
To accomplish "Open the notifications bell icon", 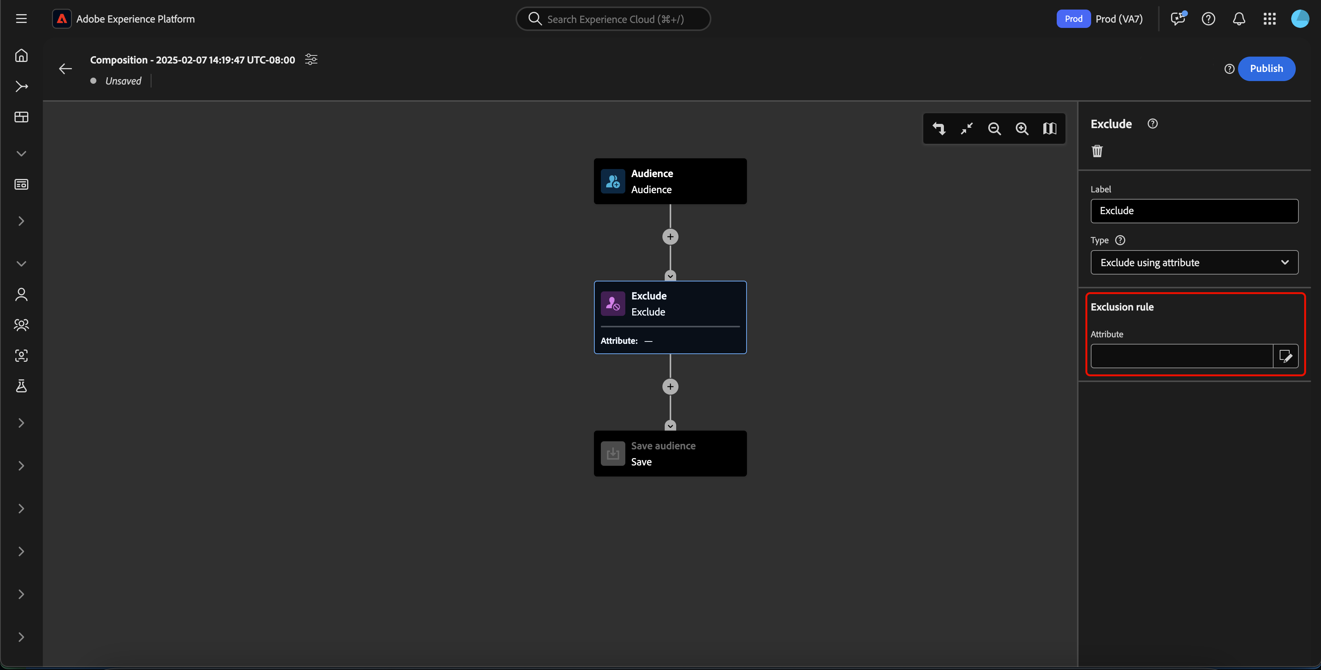I will (1239, 19).
